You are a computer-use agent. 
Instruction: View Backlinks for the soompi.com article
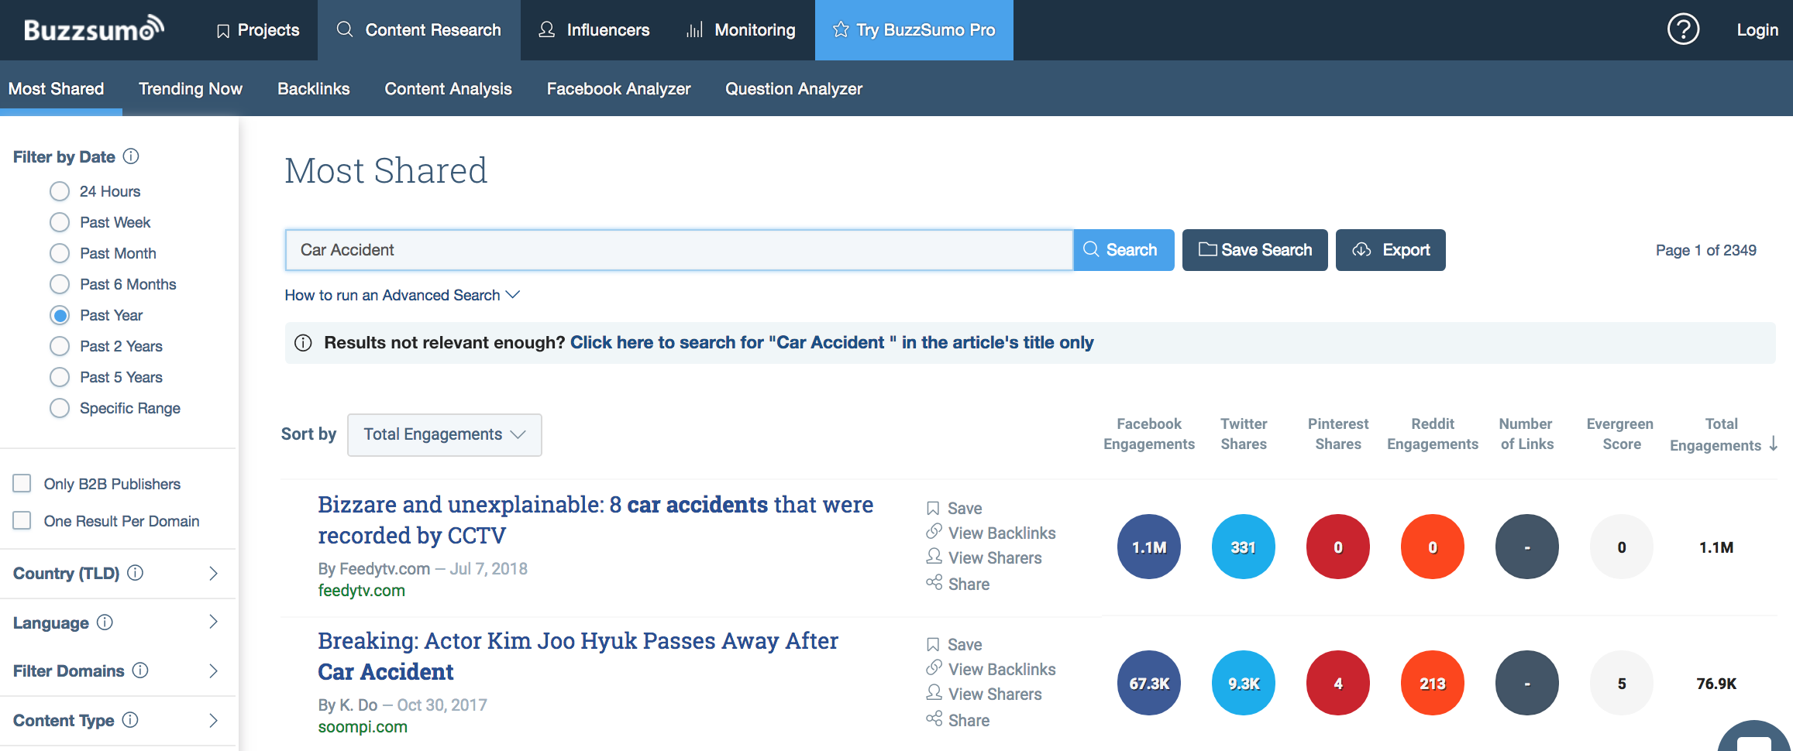[990, 669]
